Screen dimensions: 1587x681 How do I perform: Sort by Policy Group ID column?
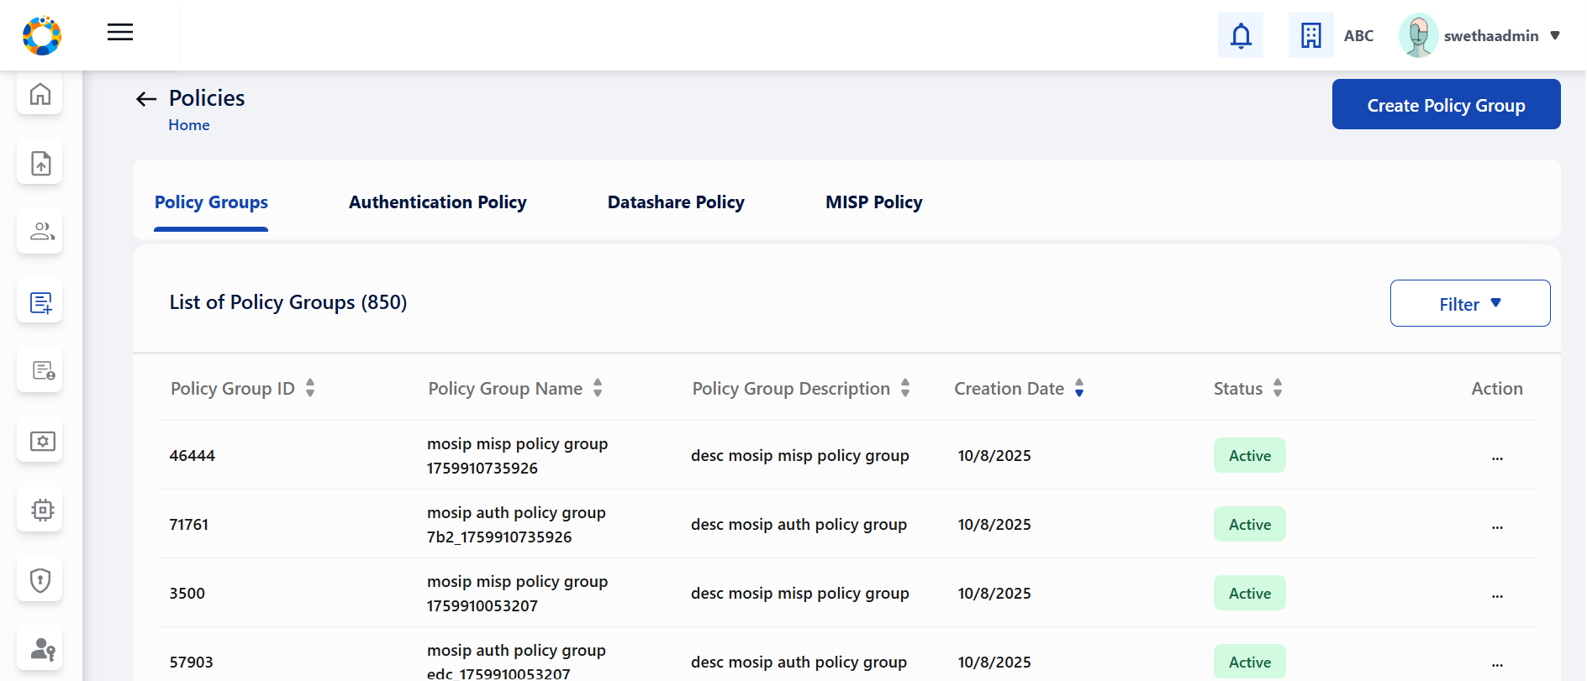coord(310,388)
